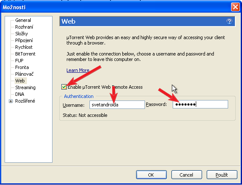Apply changes with Použít button
Screen dimensions: 242x185
coord(222,175)
